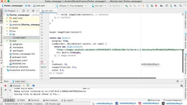Toggle the Build Variants side panel
This screenshot has width=187, height=105.
(1, 75)
